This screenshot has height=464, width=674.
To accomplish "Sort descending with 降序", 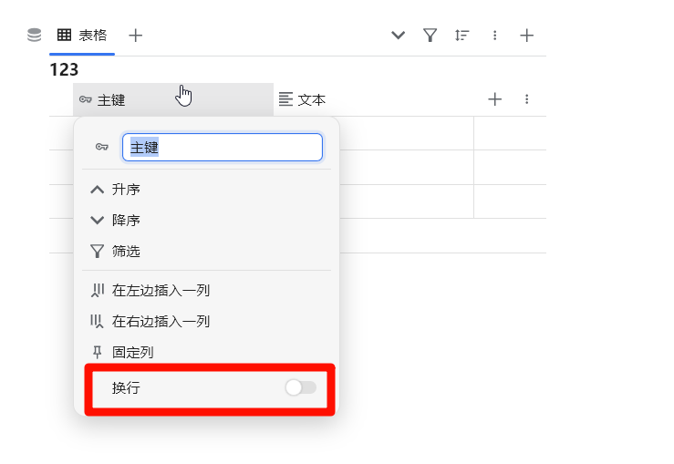I will 206,221.
